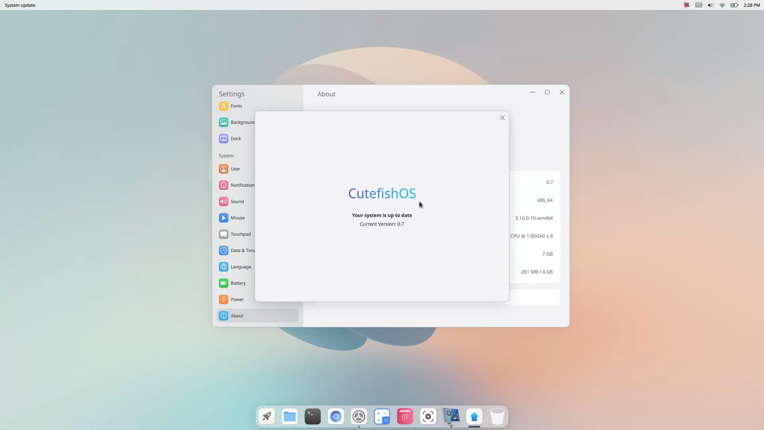Viewport: 764px width, 430px height.
Task: Select the About item in the sidebar
Action: (x=257, y=315)
